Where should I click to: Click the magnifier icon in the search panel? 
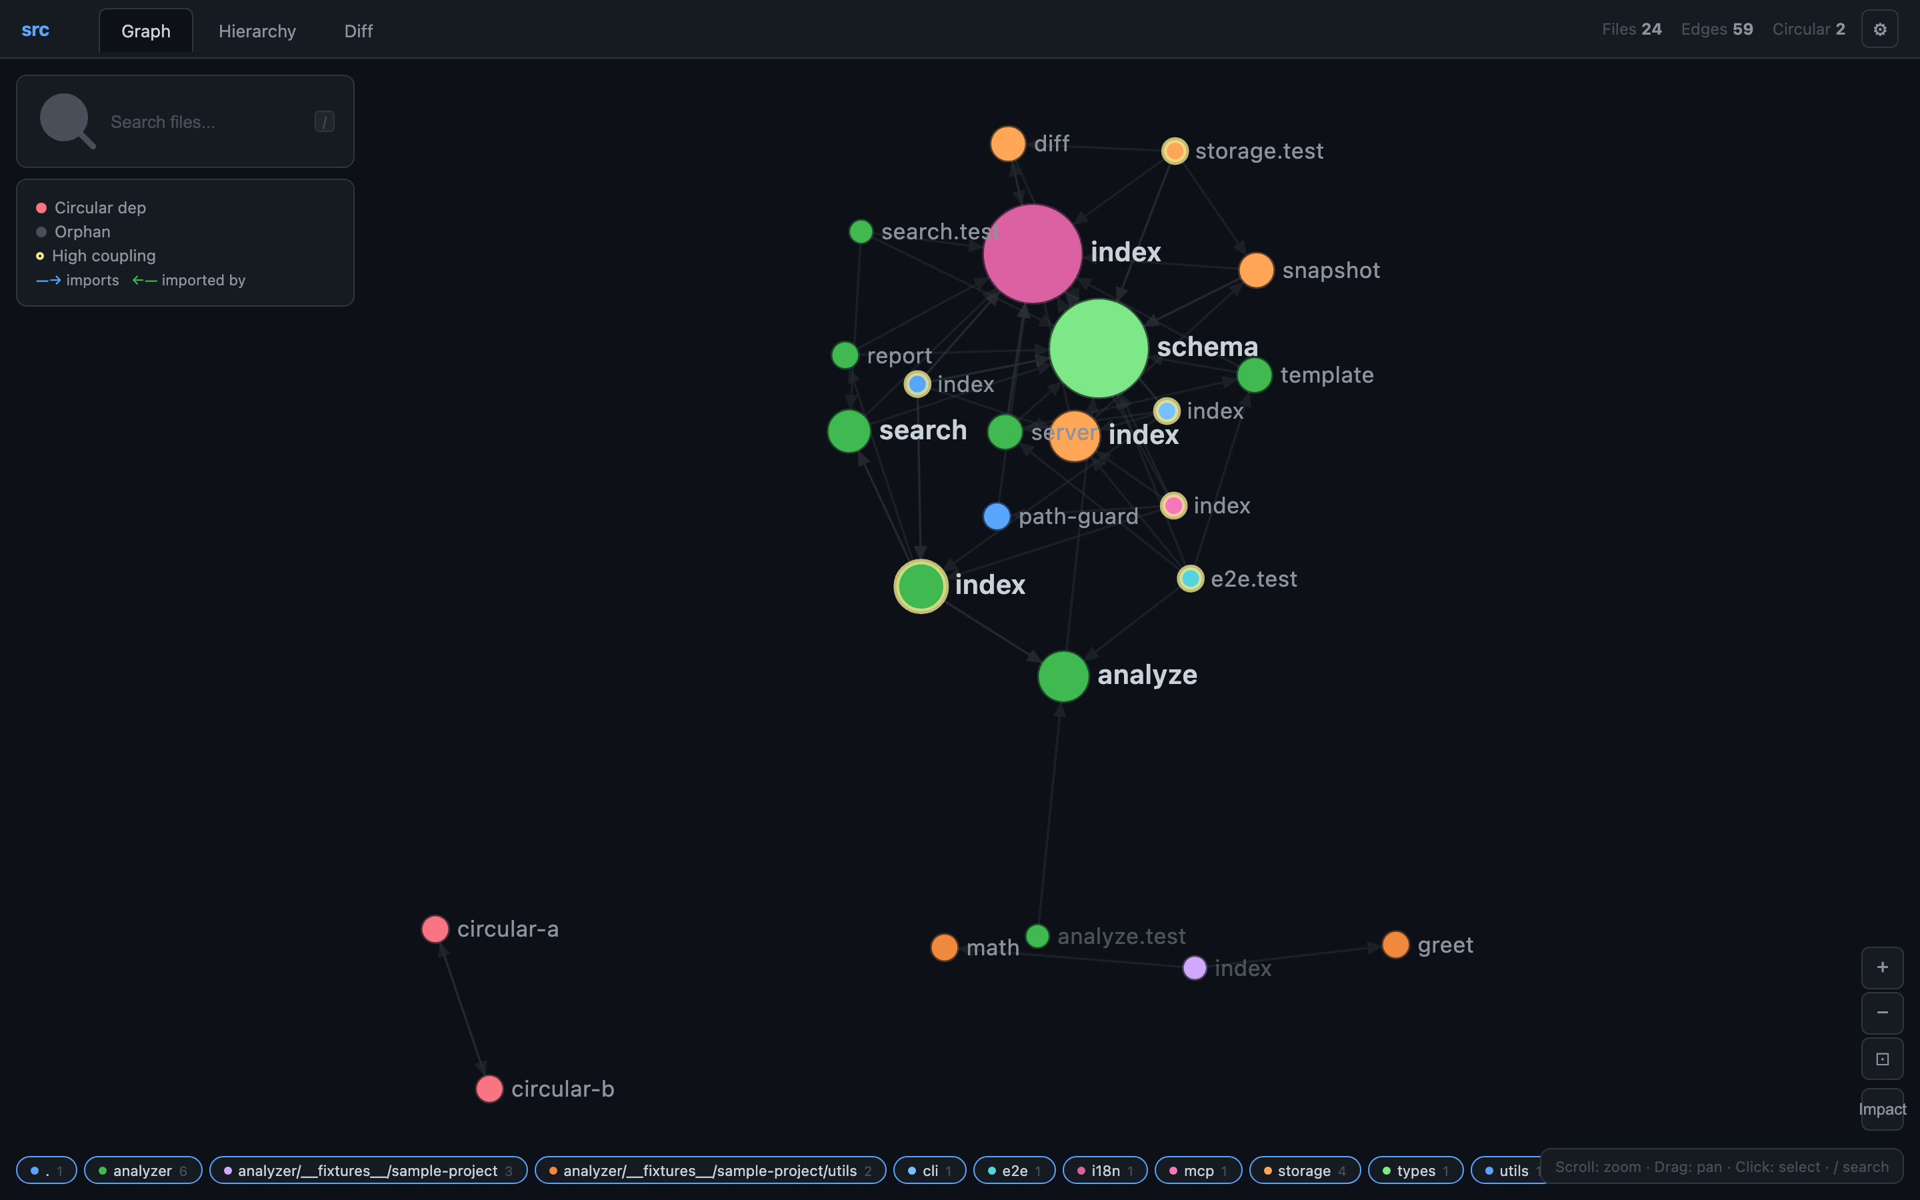67,121
